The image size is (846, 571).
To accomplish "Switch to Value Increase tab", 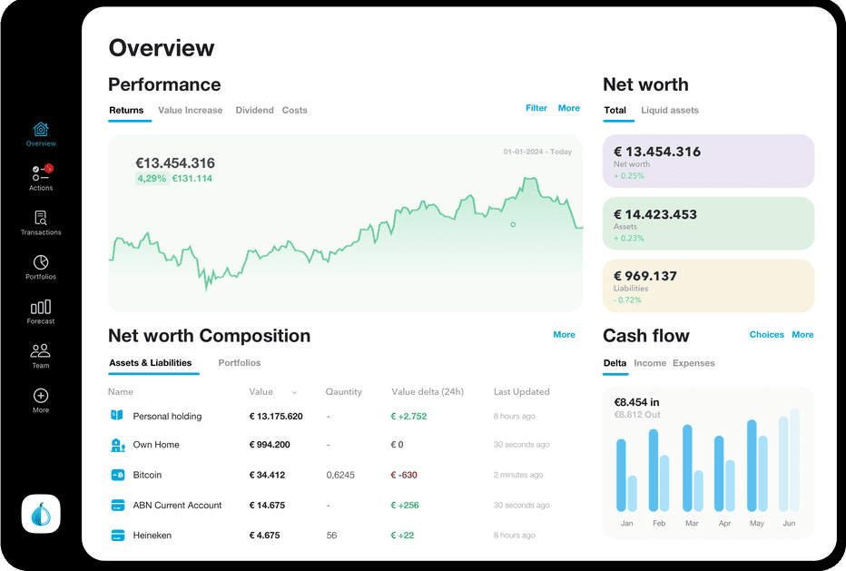I will pyautogui.click(x=190, y=111).
